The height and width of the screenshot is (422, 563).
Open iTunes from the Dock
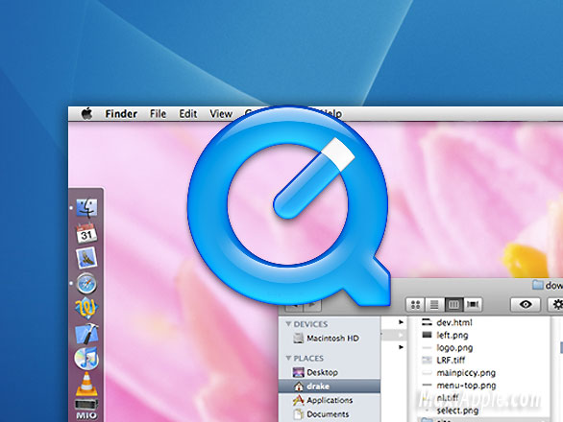tap(86, 358)
